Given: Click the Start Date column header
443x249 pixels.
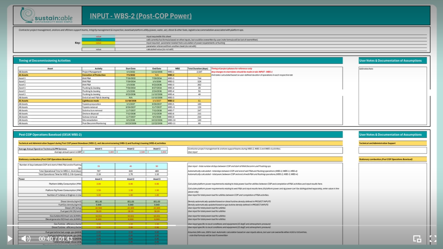Looking at the screenshot, I should [x=131, y=69].
